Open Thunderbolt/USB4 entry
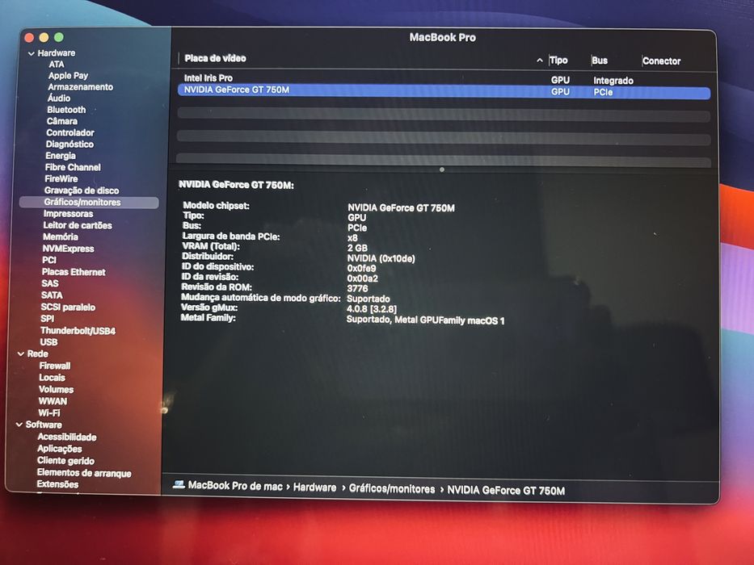Image resolution: width=754 pixels, height=565 pixels. (x=78, y=331)
